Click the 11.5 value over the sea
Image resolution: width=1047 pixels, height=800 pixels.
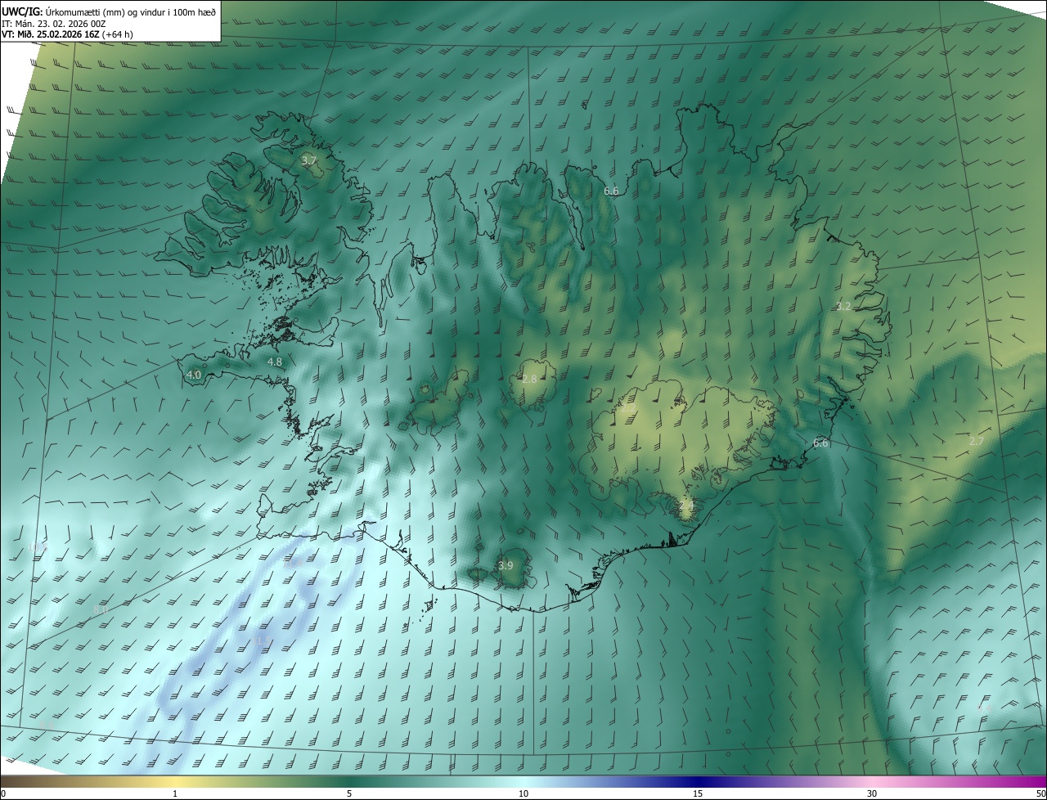(x=262, y=640)
